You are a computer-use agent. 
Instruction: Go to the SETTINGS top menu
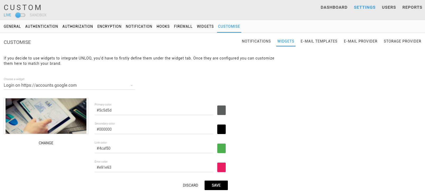[364, 7]
